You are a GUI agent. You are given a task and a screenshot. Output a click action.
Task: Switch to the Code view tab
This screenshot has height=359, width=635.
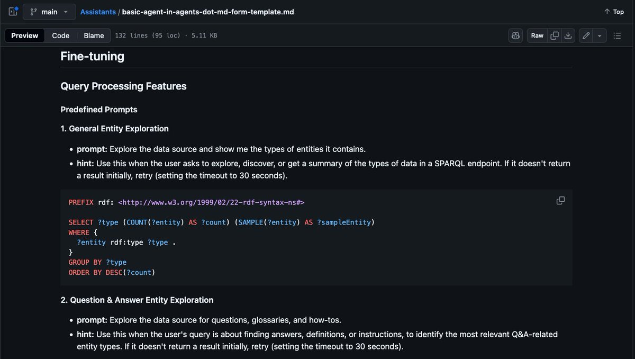(61, 35)
